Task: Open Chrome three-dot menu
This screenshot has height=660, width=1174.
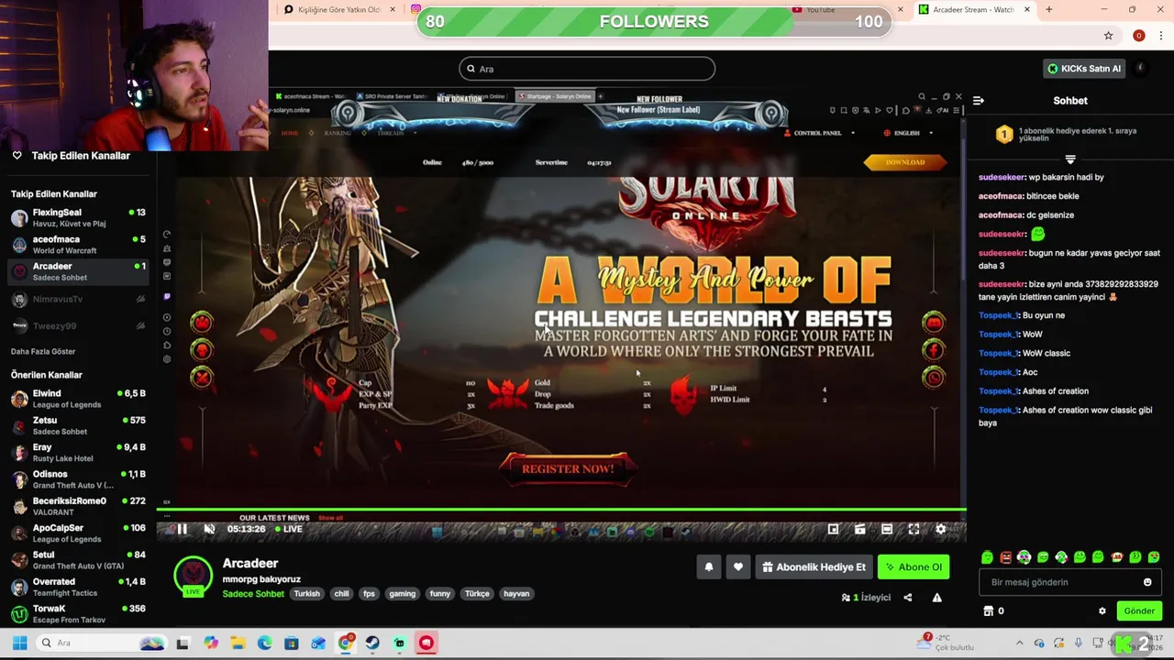Action: pos(1161,36)
